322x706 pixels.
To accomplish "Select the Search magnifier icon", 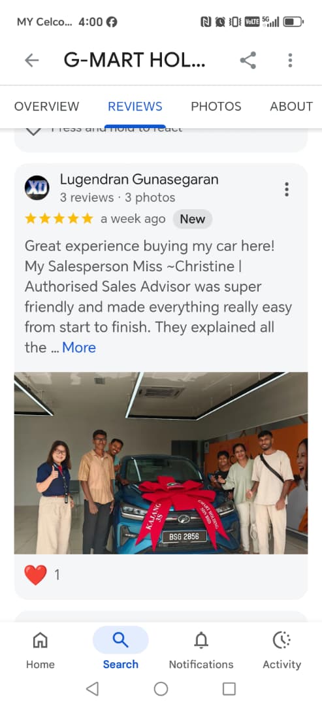I will coord(121,639).
